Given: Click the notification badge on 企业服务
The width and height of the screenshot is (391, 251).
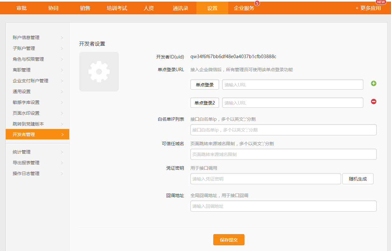Looking at the screenshot, I should coord(257,3).
